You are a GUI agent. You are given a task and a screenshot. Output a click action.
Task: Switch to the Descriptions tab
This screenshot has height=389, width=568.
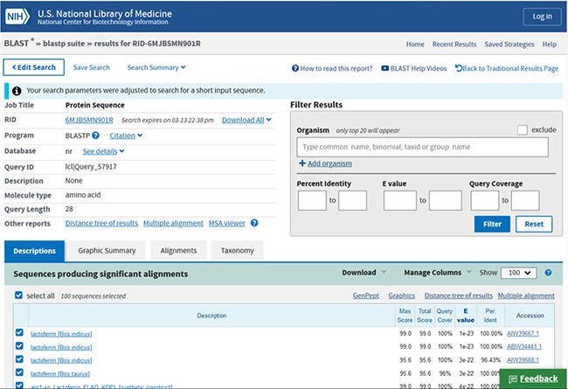click(34, 251)
